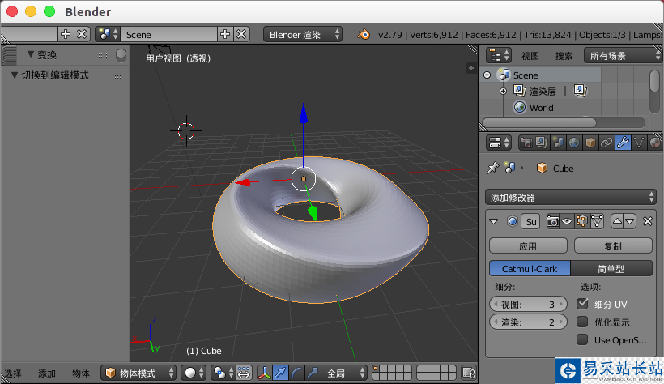Toggle manipulate center points button
The height and width of the screenshot is (384, 664).
[244, 373]
